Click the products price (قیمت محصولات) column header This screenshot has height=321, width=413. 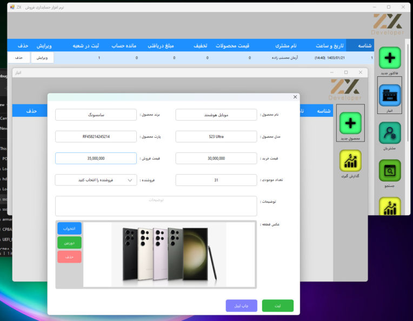pos(232,46)
